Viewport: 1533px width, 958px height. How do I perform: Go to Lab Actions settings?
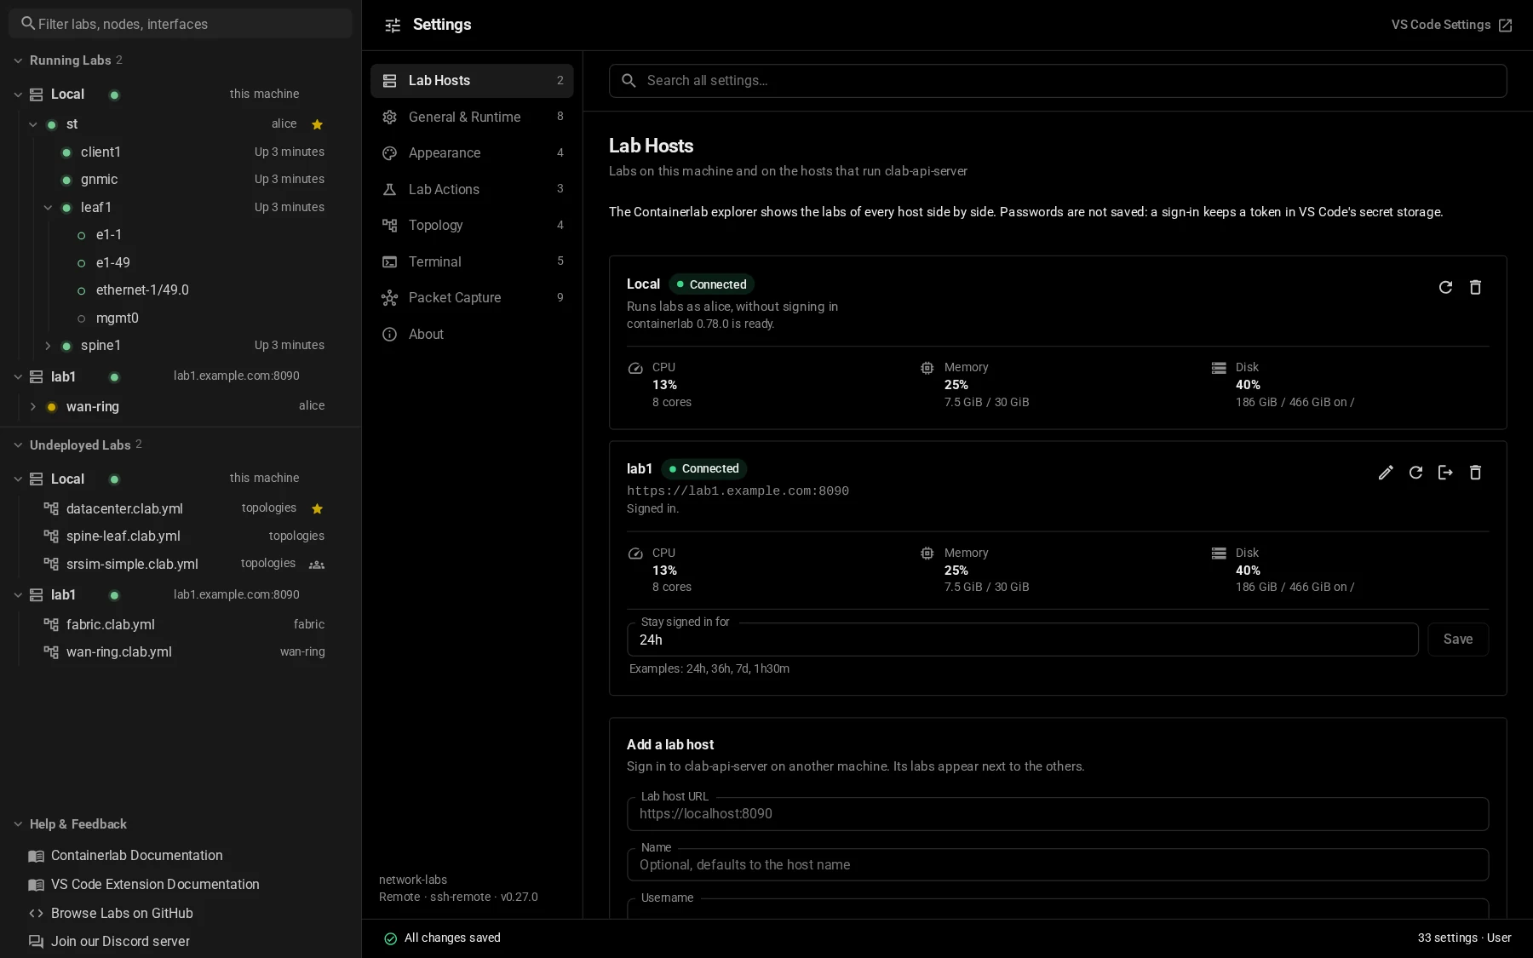pyautogui.click(x=472, y=189)
